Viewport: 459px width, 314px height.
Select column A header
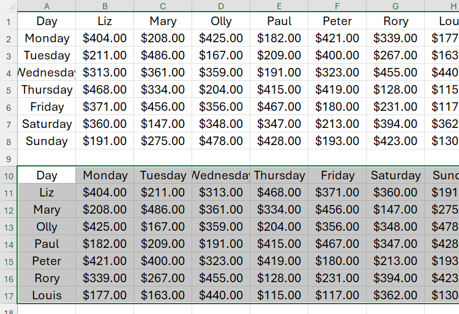tap(47, 6)
